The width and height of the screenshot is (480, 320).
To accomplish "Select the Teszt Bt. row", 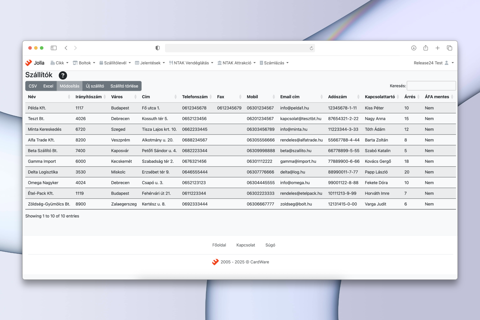I will (240, 119).
